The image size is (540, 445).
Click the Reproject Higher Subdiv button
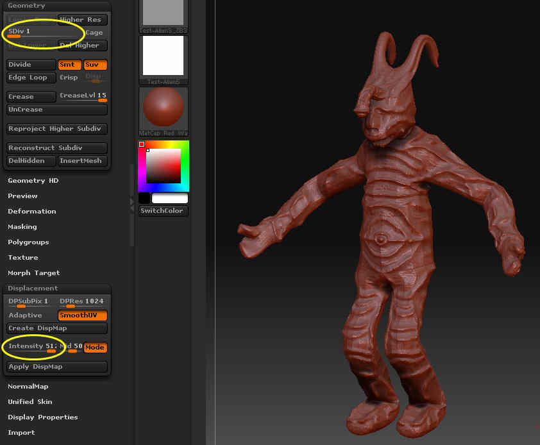(x=56, y=129)
